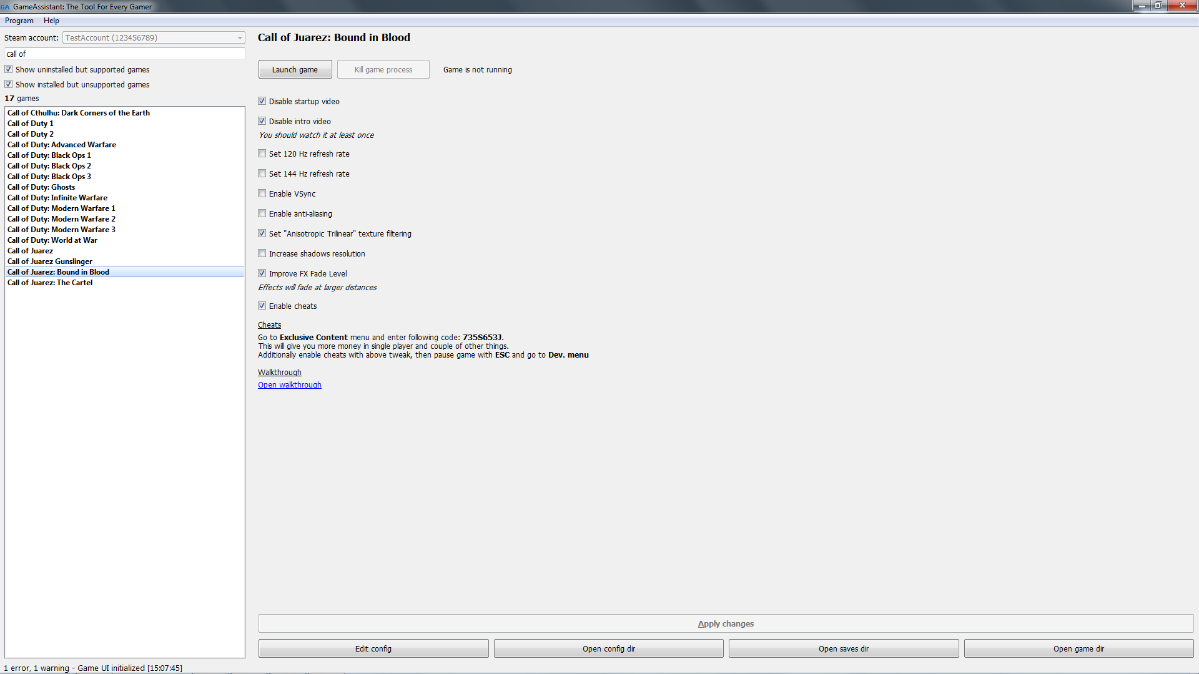Image resolution: width=1199 pixels, height=674 pixels.
Task: Toggle Set Anisotropic Trilinear texture filtering
Action: [263, 233]
